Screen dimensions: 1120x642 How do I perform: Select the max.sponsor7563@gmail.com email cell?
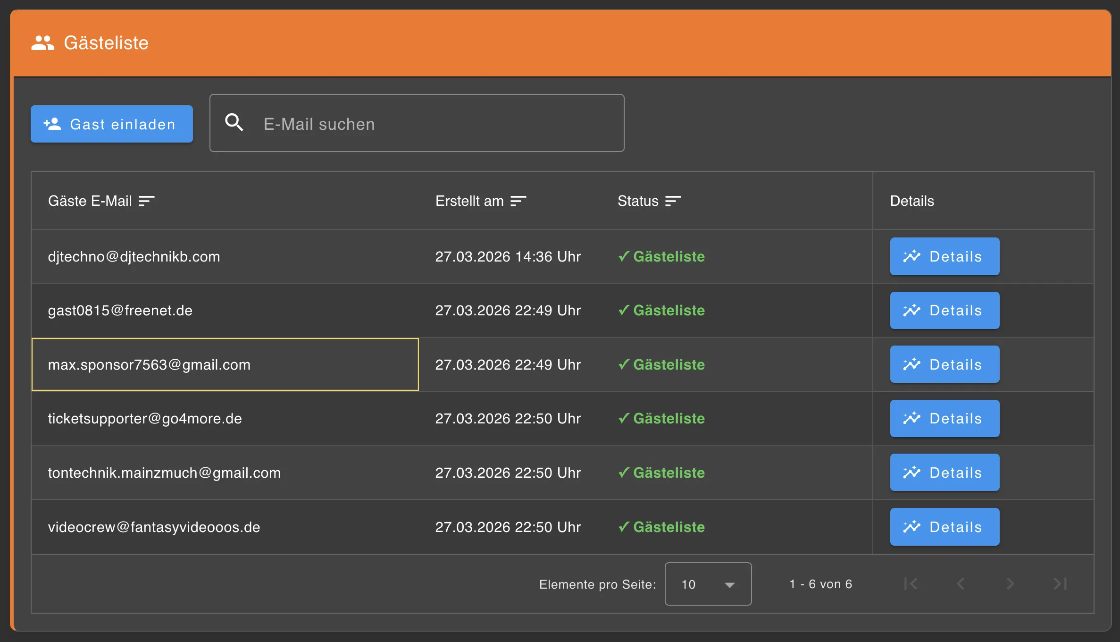pyautogui.click(x=225, y=364)
